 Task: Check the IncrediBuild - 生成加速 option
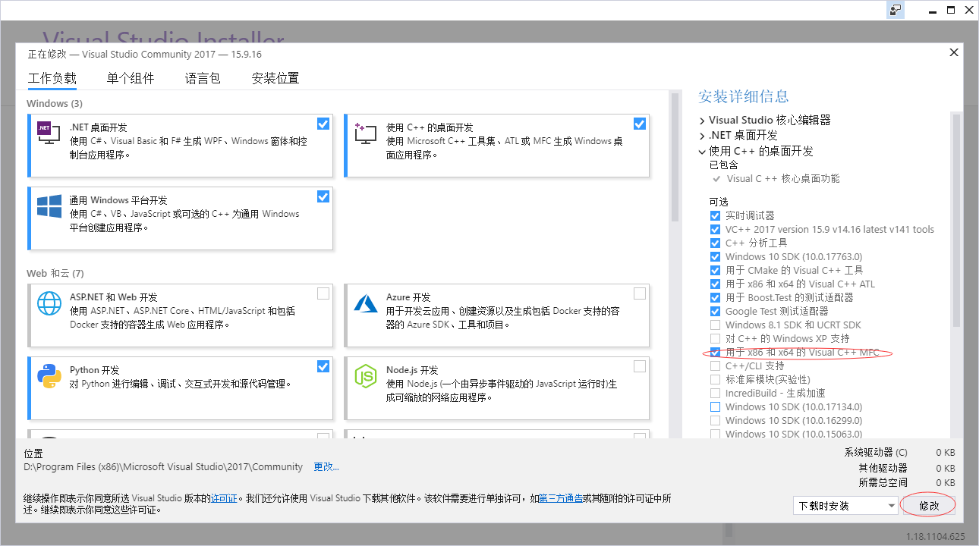[715, 394]
